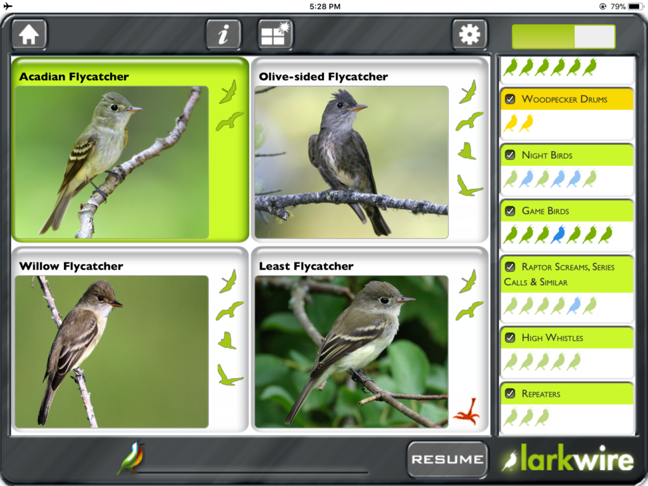This screenshot has width=648, height=486.
Task: Play second Least Flycatcher flying bird icon
Action: coord(469,311)
